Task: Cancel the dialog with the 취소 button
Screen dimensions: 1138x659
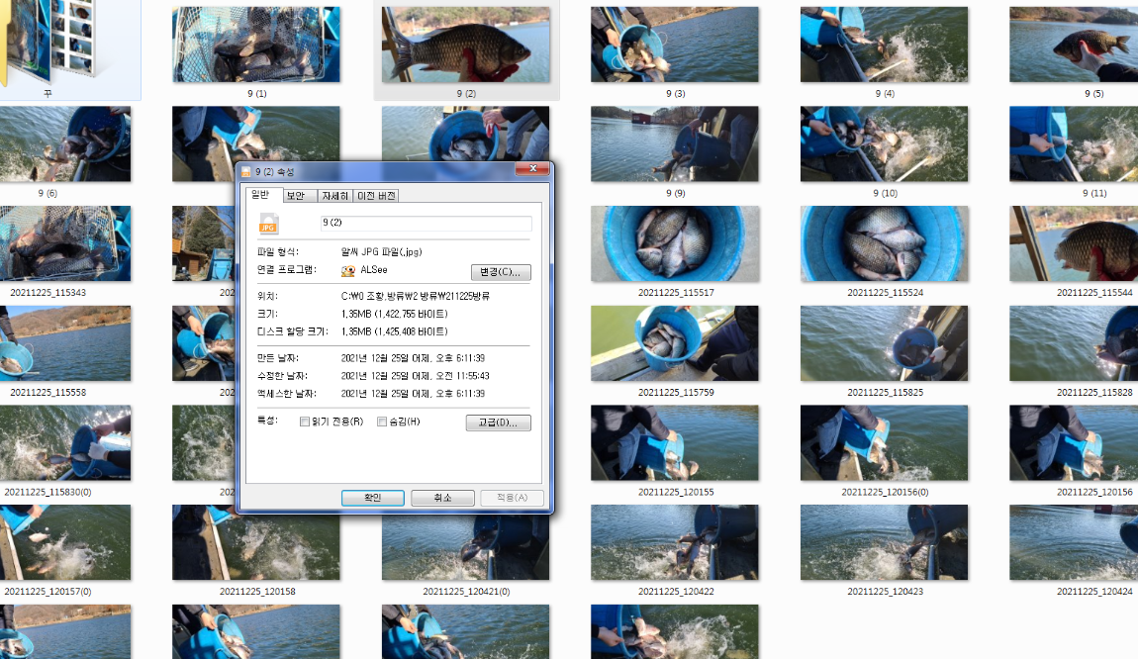Action: 442,498
